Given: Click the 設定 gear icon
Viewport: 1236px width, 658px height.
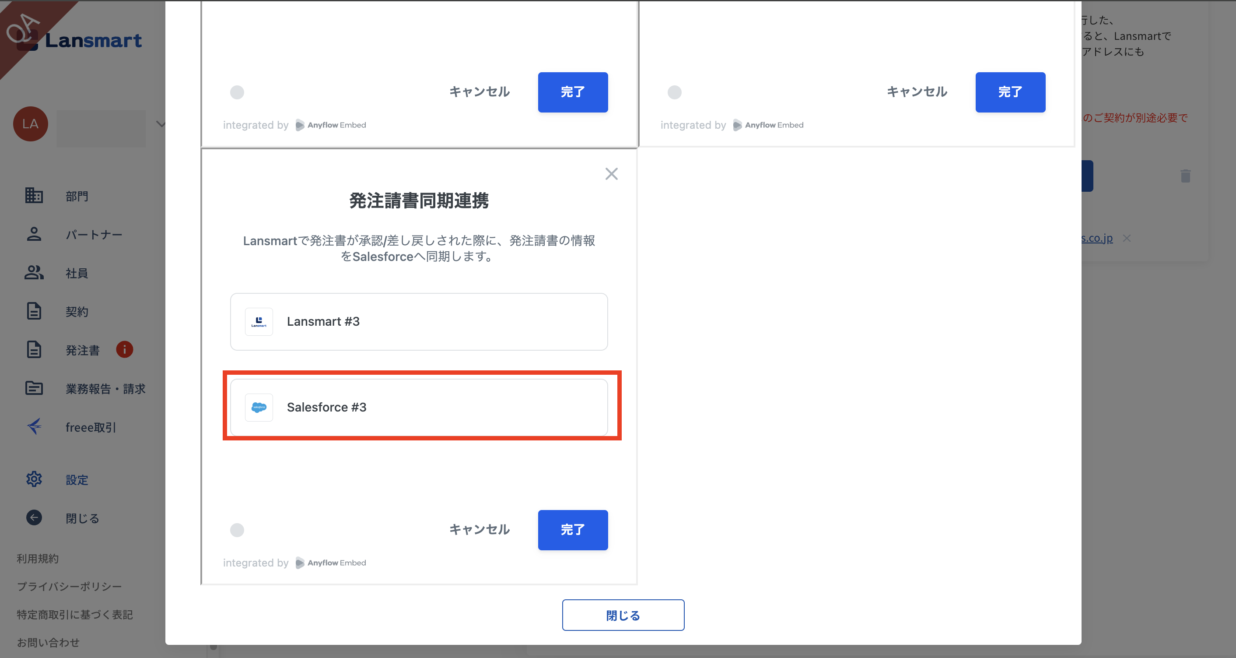Looking at the screenshot, I should pos(34,479).
